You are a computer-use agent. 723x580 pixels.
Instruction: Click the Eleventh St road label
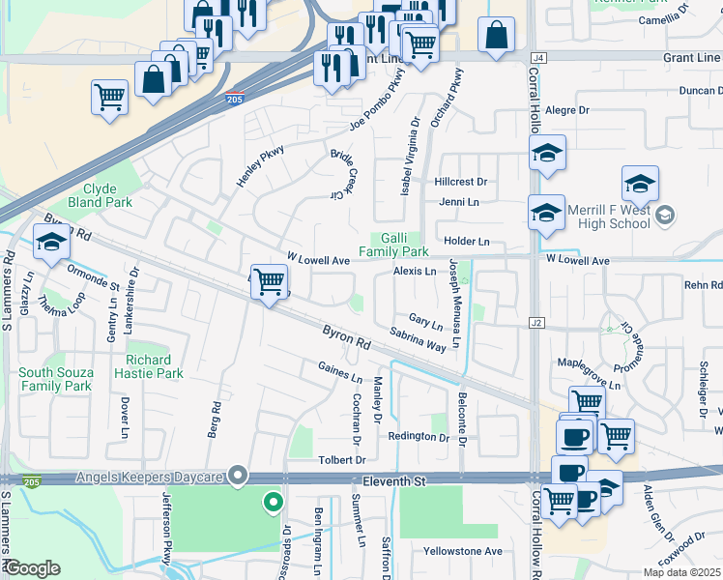(394, 481)
